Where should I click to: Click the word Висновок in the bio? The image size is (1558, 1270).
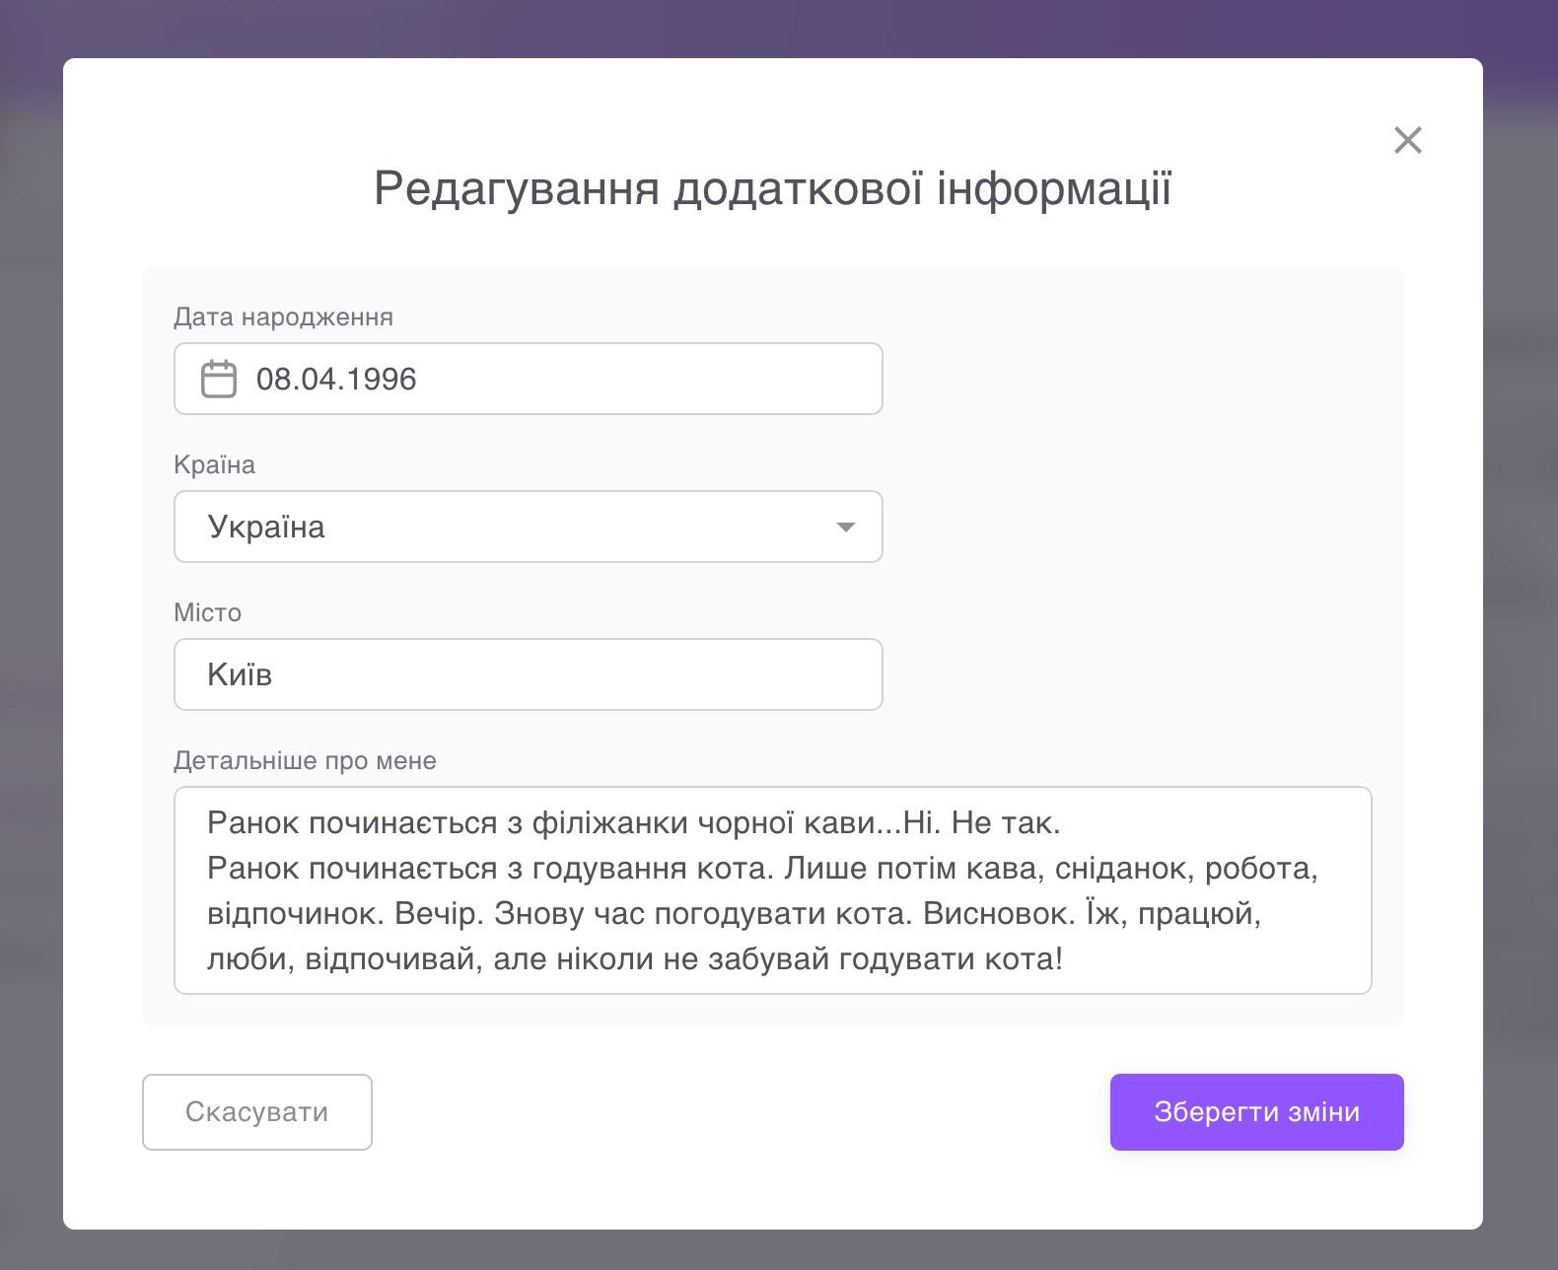[998, 914]
